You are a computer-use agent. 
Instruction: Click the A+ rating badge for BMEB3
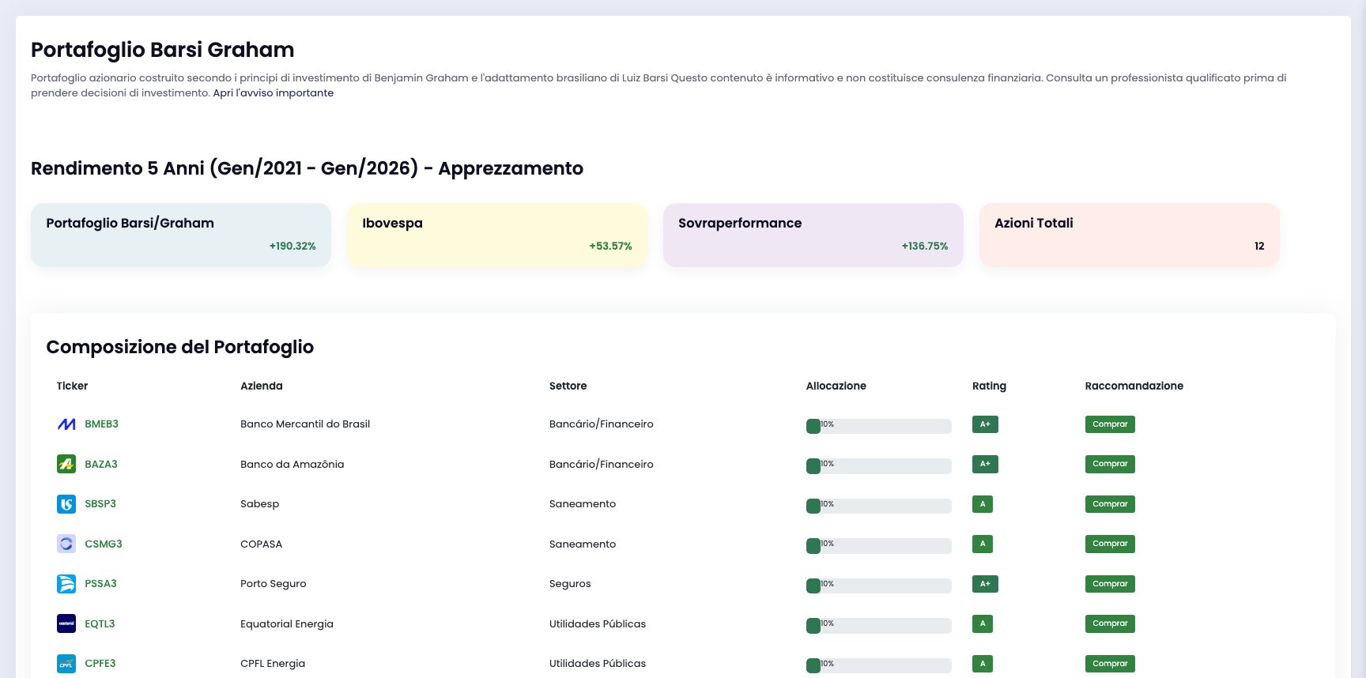pyautogui.click(x=985, y=424)
